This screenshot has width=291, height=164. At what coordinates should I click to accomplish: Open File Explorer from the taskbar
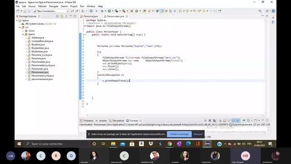point(113,144)
